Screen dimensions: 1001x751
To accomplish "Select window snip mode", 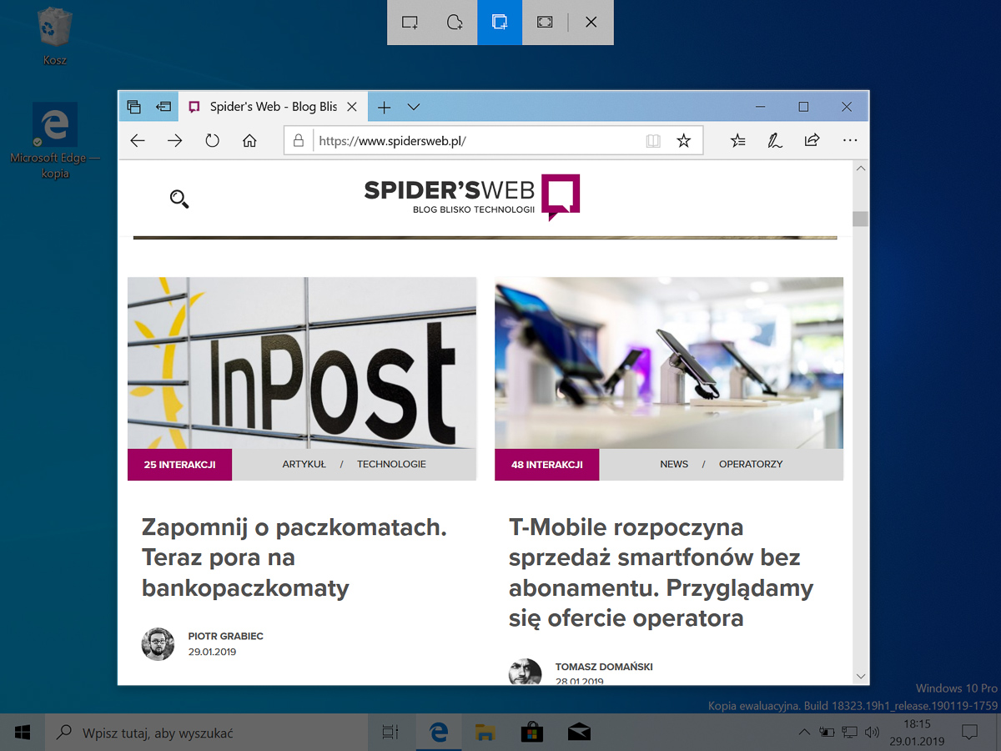I will (x=500, y=23).
